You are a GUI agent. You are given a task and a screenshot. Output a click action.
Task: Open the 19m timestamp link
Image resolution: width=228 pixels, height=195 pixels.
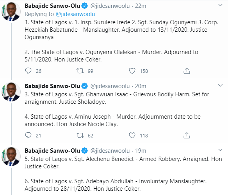point(141,151)
